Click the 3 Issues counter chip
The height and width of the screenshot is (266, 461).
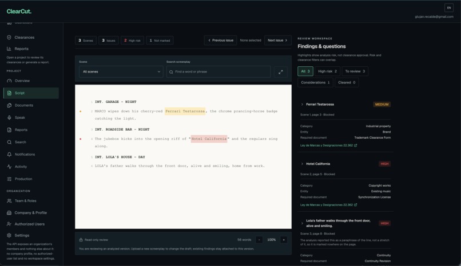click(x=109, y=41)
